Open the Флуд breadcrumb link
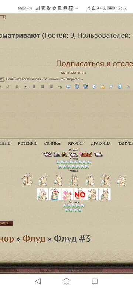 tap(34, 239)
